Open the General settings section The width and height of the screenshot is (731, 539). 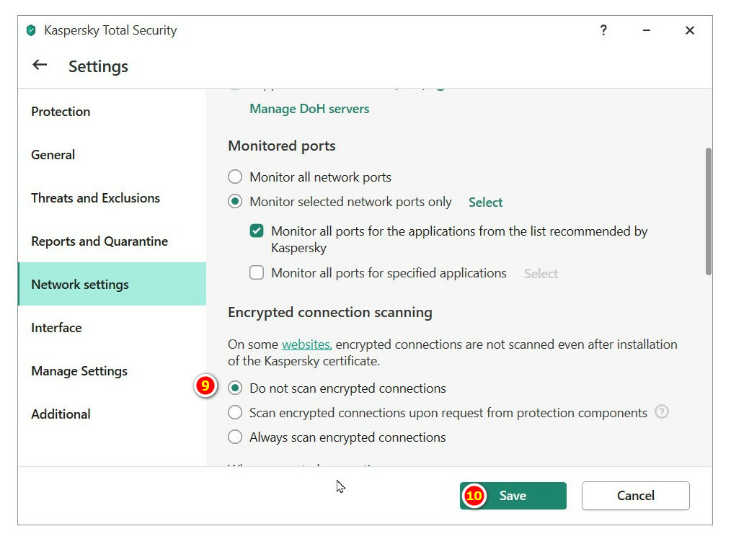[112, 155]
